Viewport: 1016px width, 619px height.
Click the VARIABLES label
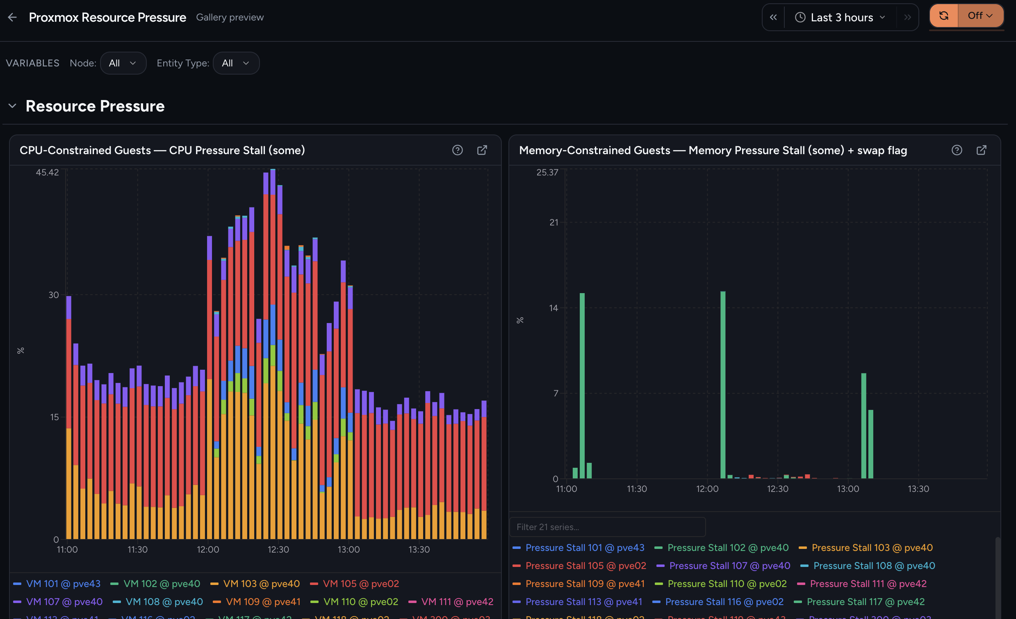pos(32,63)
